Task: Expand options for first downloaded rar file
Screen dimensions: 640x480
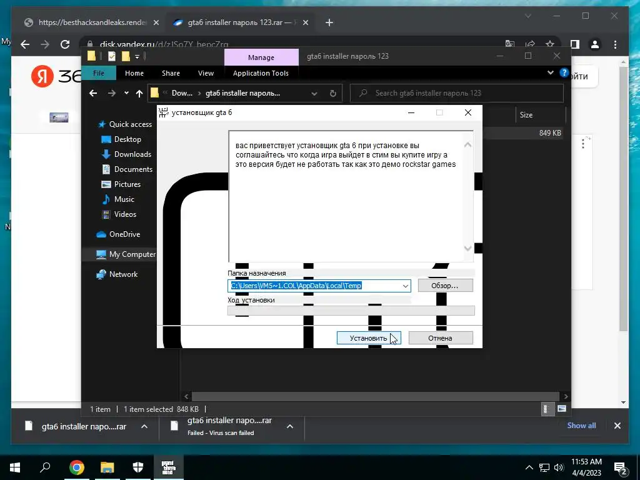Action: [144, 426]
